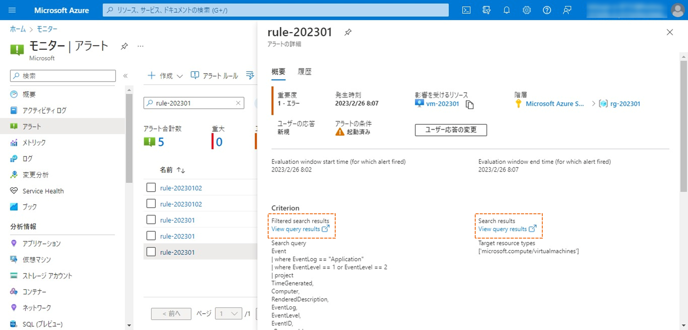
Task: Click the sidebar menu scrollbar
Action: pyautogui.click(x=129, y=138)
